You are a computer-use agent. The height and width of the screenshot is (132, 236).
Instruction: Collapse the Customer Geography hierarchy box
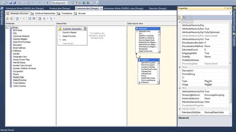point(85,29)
